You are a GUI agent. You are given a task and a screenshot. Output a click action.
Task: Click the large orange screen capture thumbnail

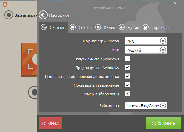(x=29, y=60)
